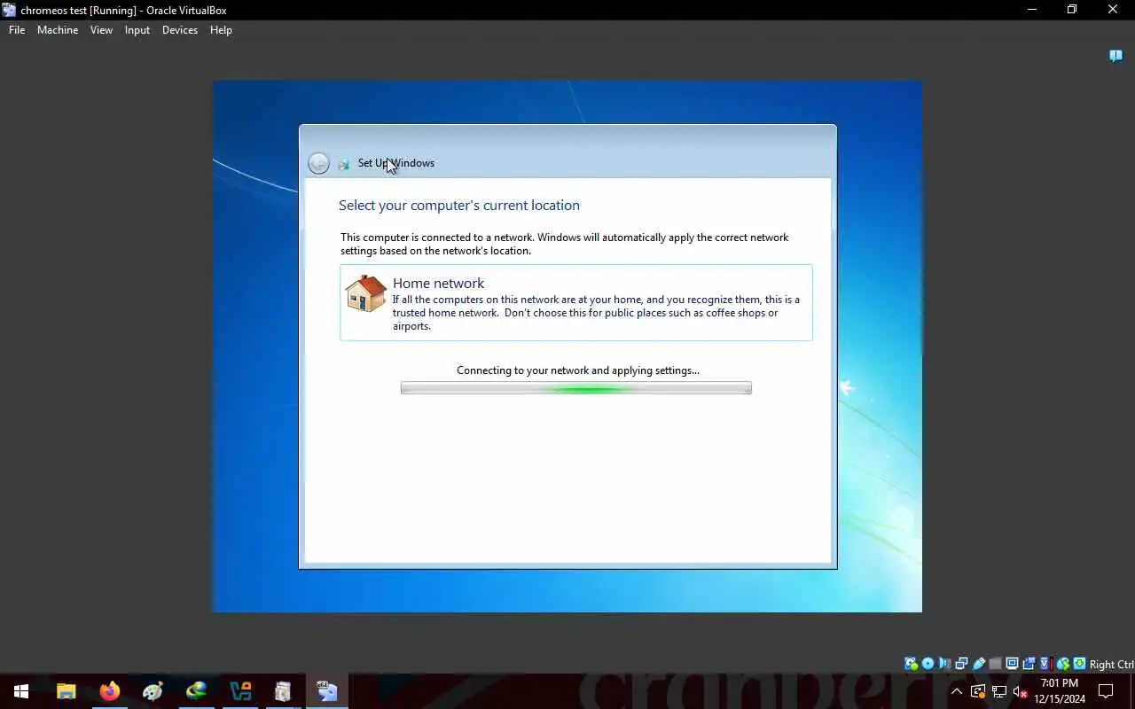Viewport: 1135px width, 709px height.
Task: Click the muted volume tray icon
Action: tap(1021, 691)
